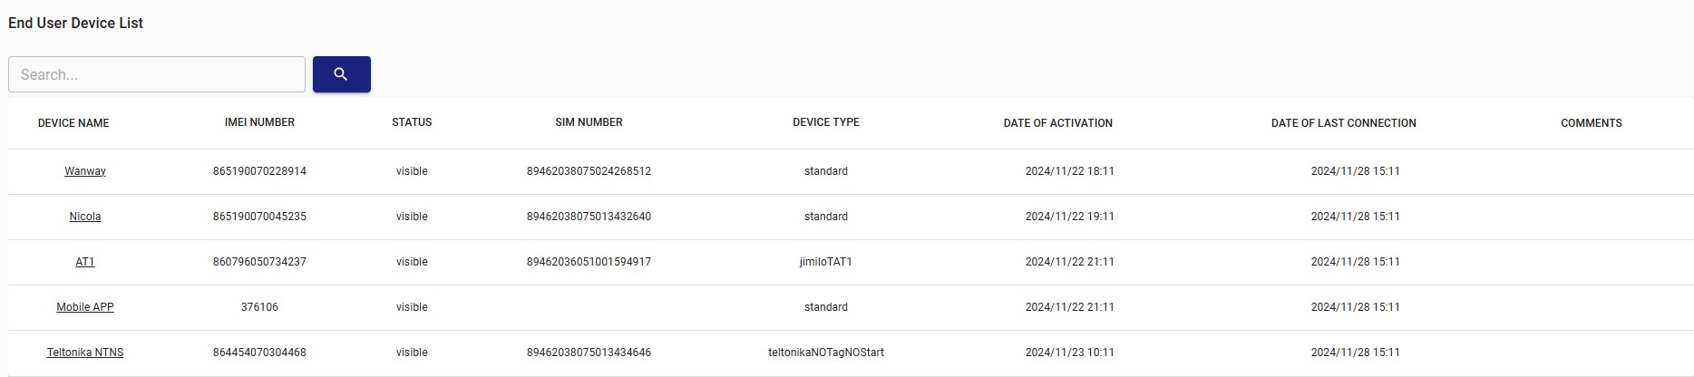Viewport: 1694px width, 377px height.
Task: Sort by Date of Last Connection header
Action: pyautogui.click(x=1343, y=123)
